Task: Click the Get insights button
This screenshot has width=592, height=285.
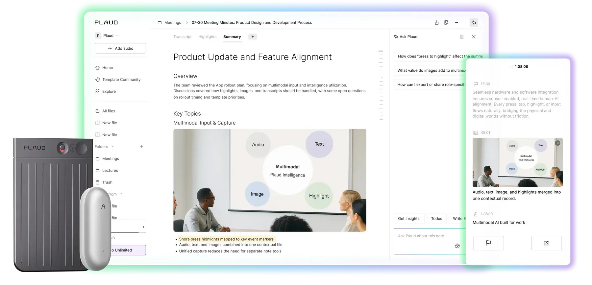Action: (408, 219)
